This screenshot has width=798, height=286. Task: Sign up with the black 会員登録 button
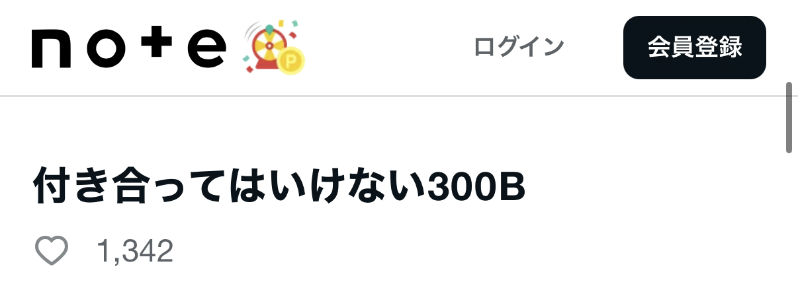[x=695, y=48]
